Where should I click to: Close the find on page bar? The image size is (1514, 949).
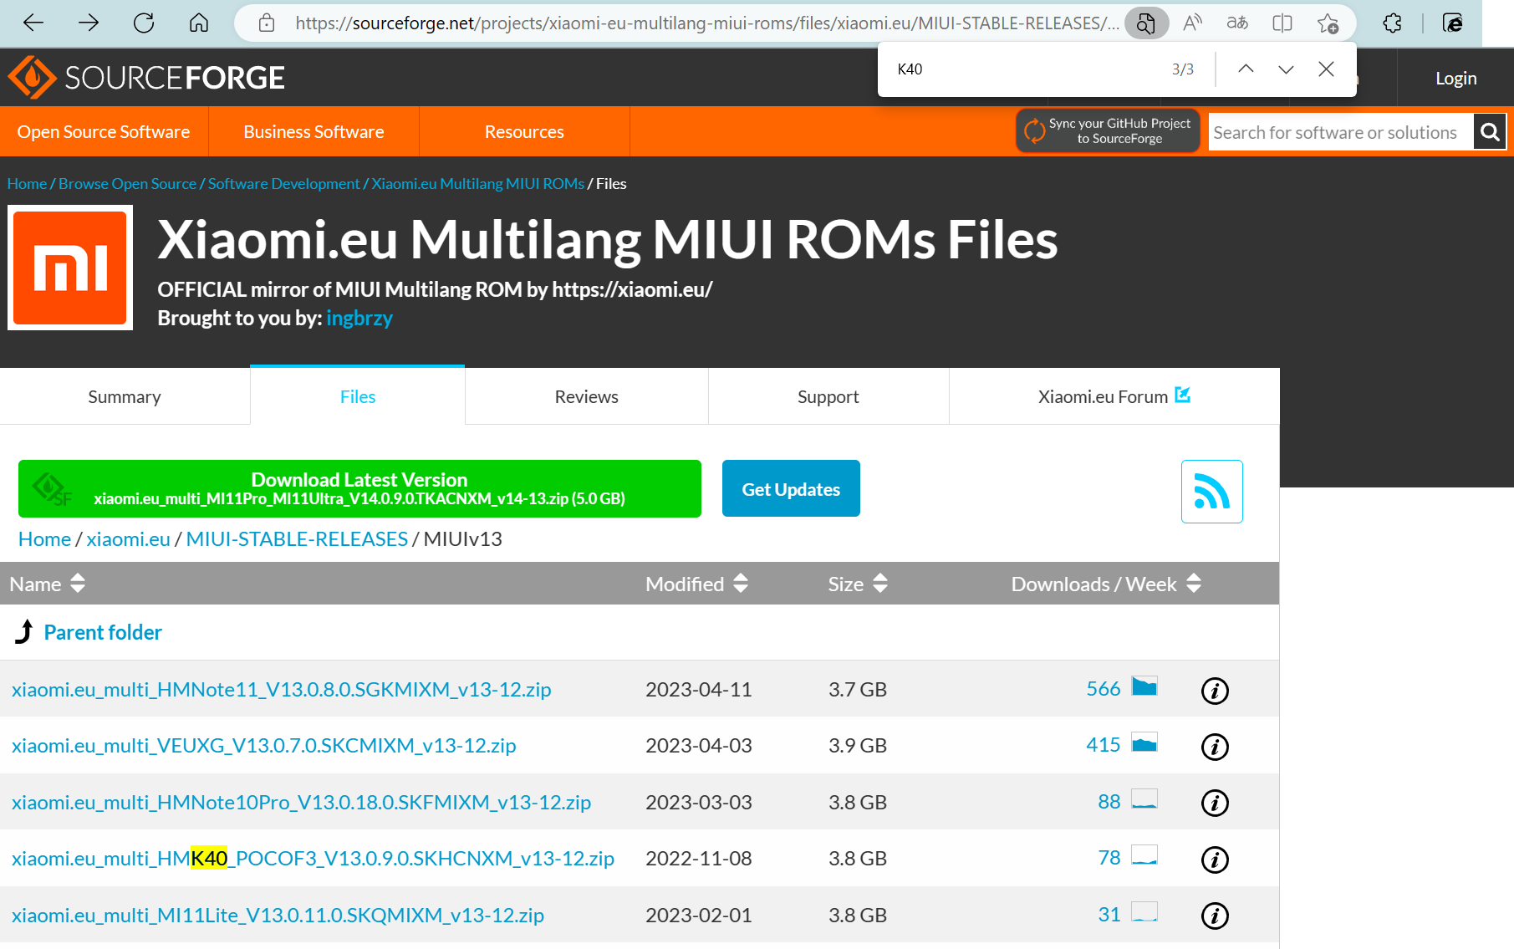tap(1326, 69)
